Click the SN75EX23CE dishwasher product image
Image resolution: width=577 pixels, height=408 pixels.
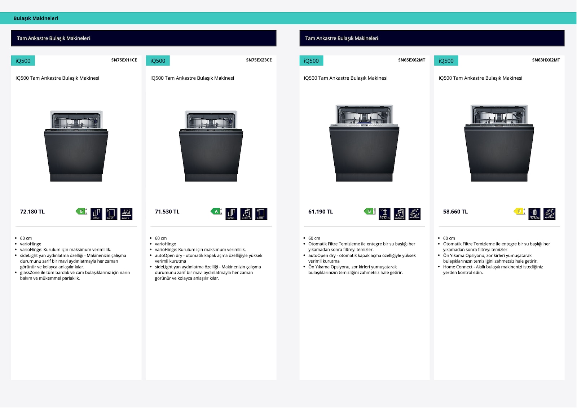(211, 146)
